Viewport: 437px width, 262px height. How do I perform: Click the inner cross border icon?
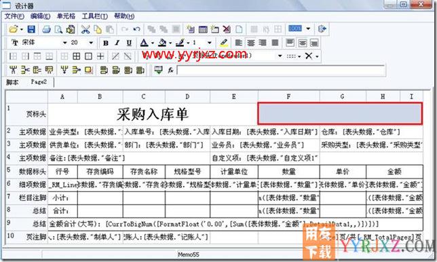[100, 56]
